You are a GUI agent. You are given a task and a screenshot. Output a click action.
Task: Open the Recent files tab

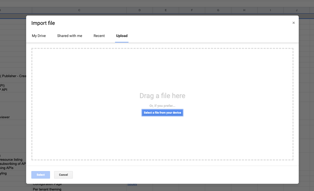pyautogui.click(x=99, y=36)
